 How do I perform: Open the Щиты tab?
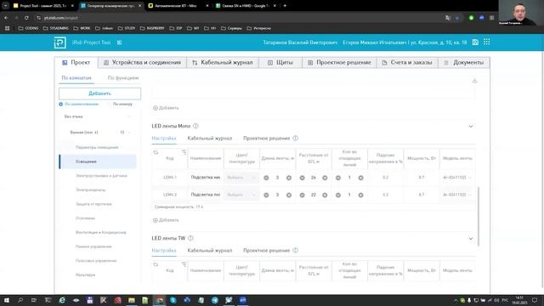[280, 62]
